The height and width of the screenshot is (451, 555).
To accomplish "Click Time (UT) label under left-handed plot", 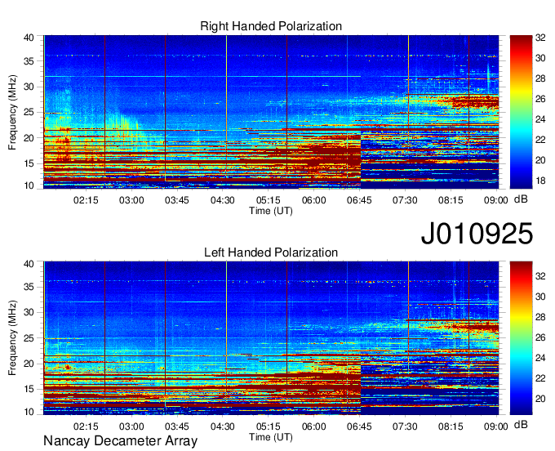I will pos(271,437).
